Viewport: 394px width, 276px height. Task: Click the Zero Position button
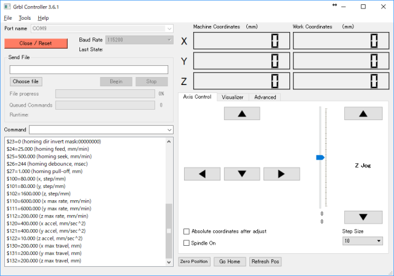pyautogui.click(x=194, y=261)
